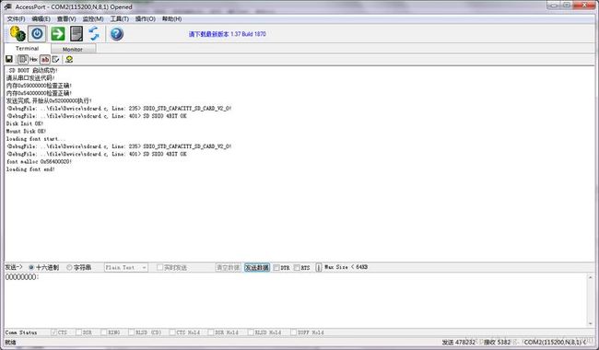Open the port configuration gears icon
599x350 pixels.
(18, 33)
